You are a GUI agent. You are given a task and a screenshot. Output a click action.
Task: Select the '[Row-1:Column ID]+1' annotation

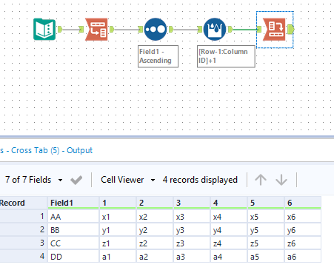(x=226, y=56)
